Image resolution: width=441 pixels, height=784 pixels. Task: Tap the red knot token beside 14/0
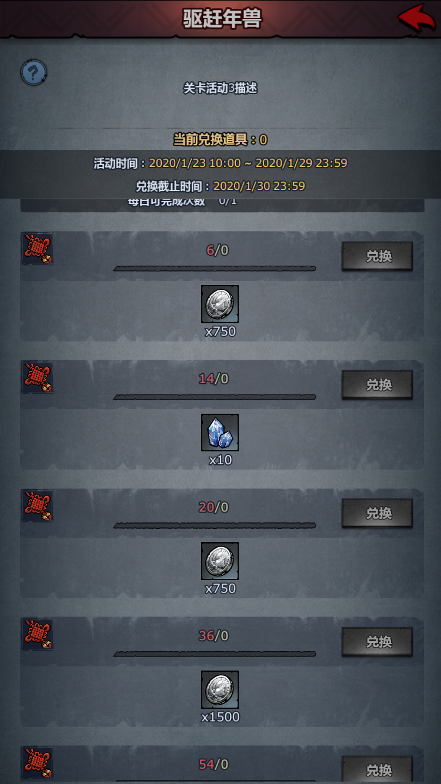(x=38, y=377)
